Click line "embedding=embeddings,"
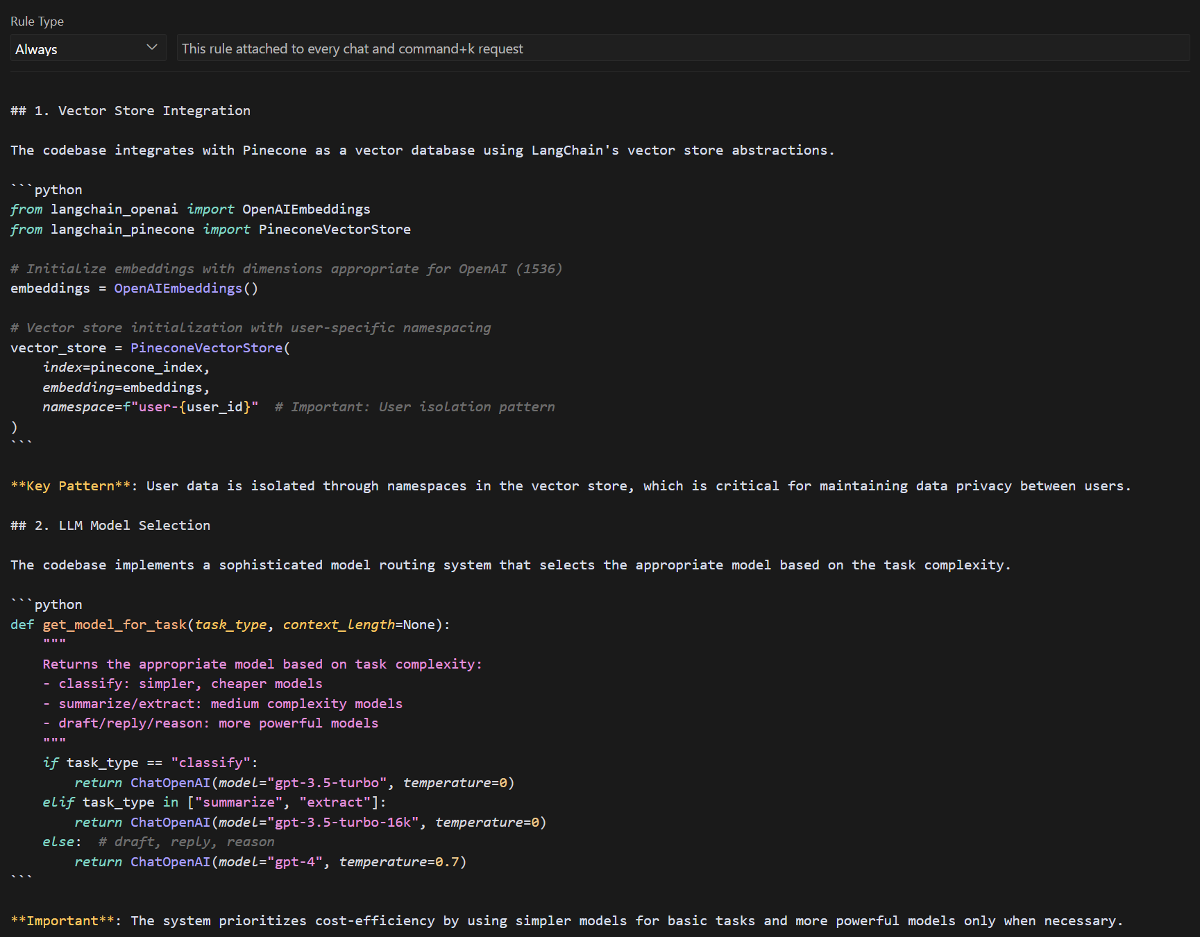 tap(126, 387)
